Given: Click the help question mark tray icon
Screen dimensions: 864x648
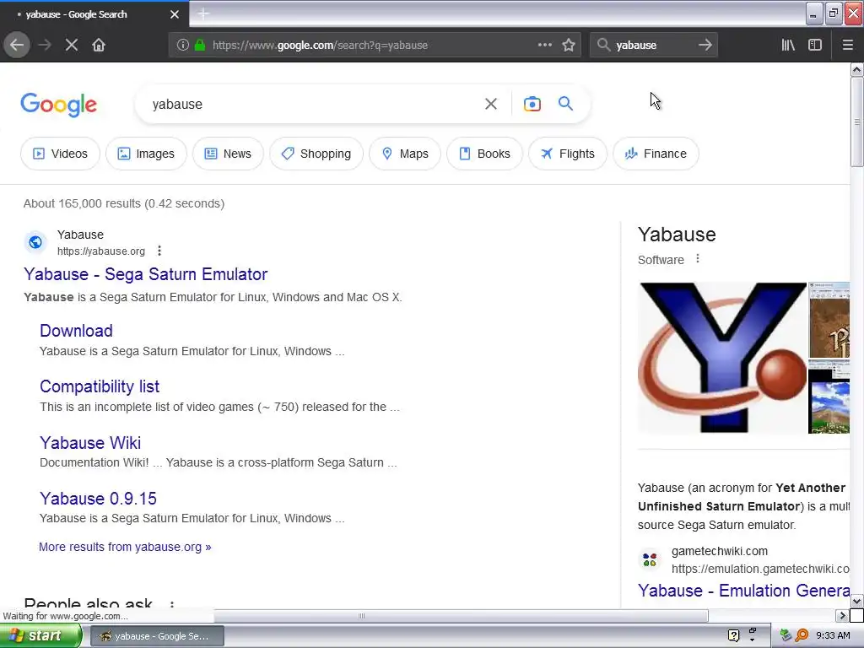Looking at the screenshot, I should (733, 635).
